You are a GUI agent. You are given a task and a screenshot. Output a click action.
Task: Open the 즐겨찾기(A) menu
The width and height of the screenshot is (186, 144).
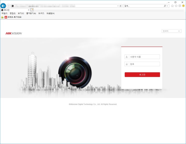pos(31,13)
